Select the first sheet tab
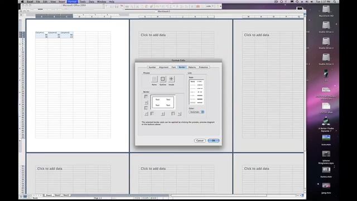Screen dimensions: 357x201 click(49, 195)
